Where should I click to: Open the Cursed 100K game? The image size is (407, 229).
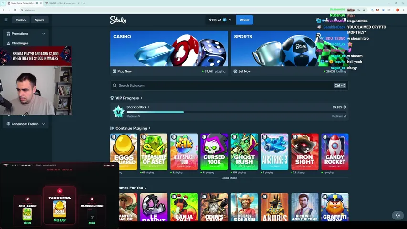pyautogui.click(x=214, y=152)
